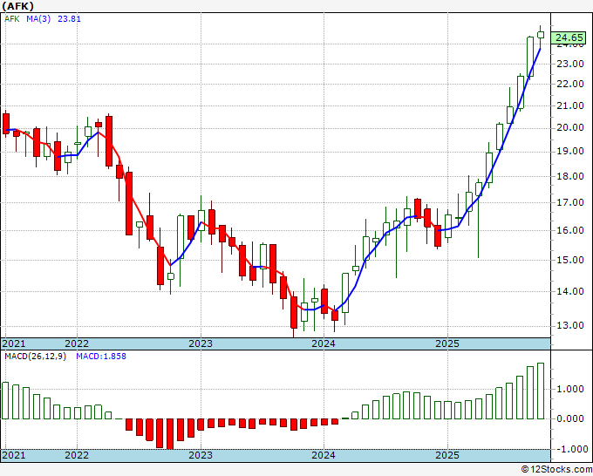Click the MA(3) legend label

[38, 19]
